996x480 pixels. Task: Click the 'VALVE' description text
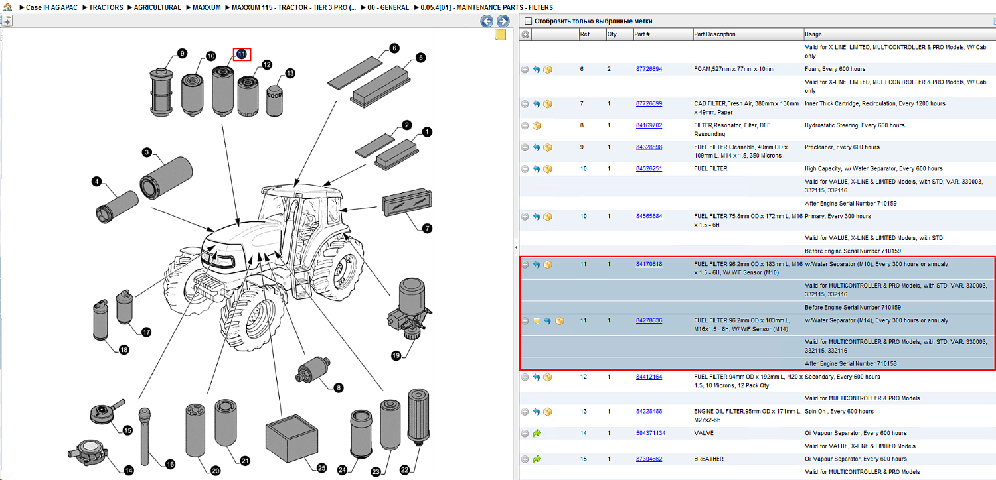[x=703, y=434]
